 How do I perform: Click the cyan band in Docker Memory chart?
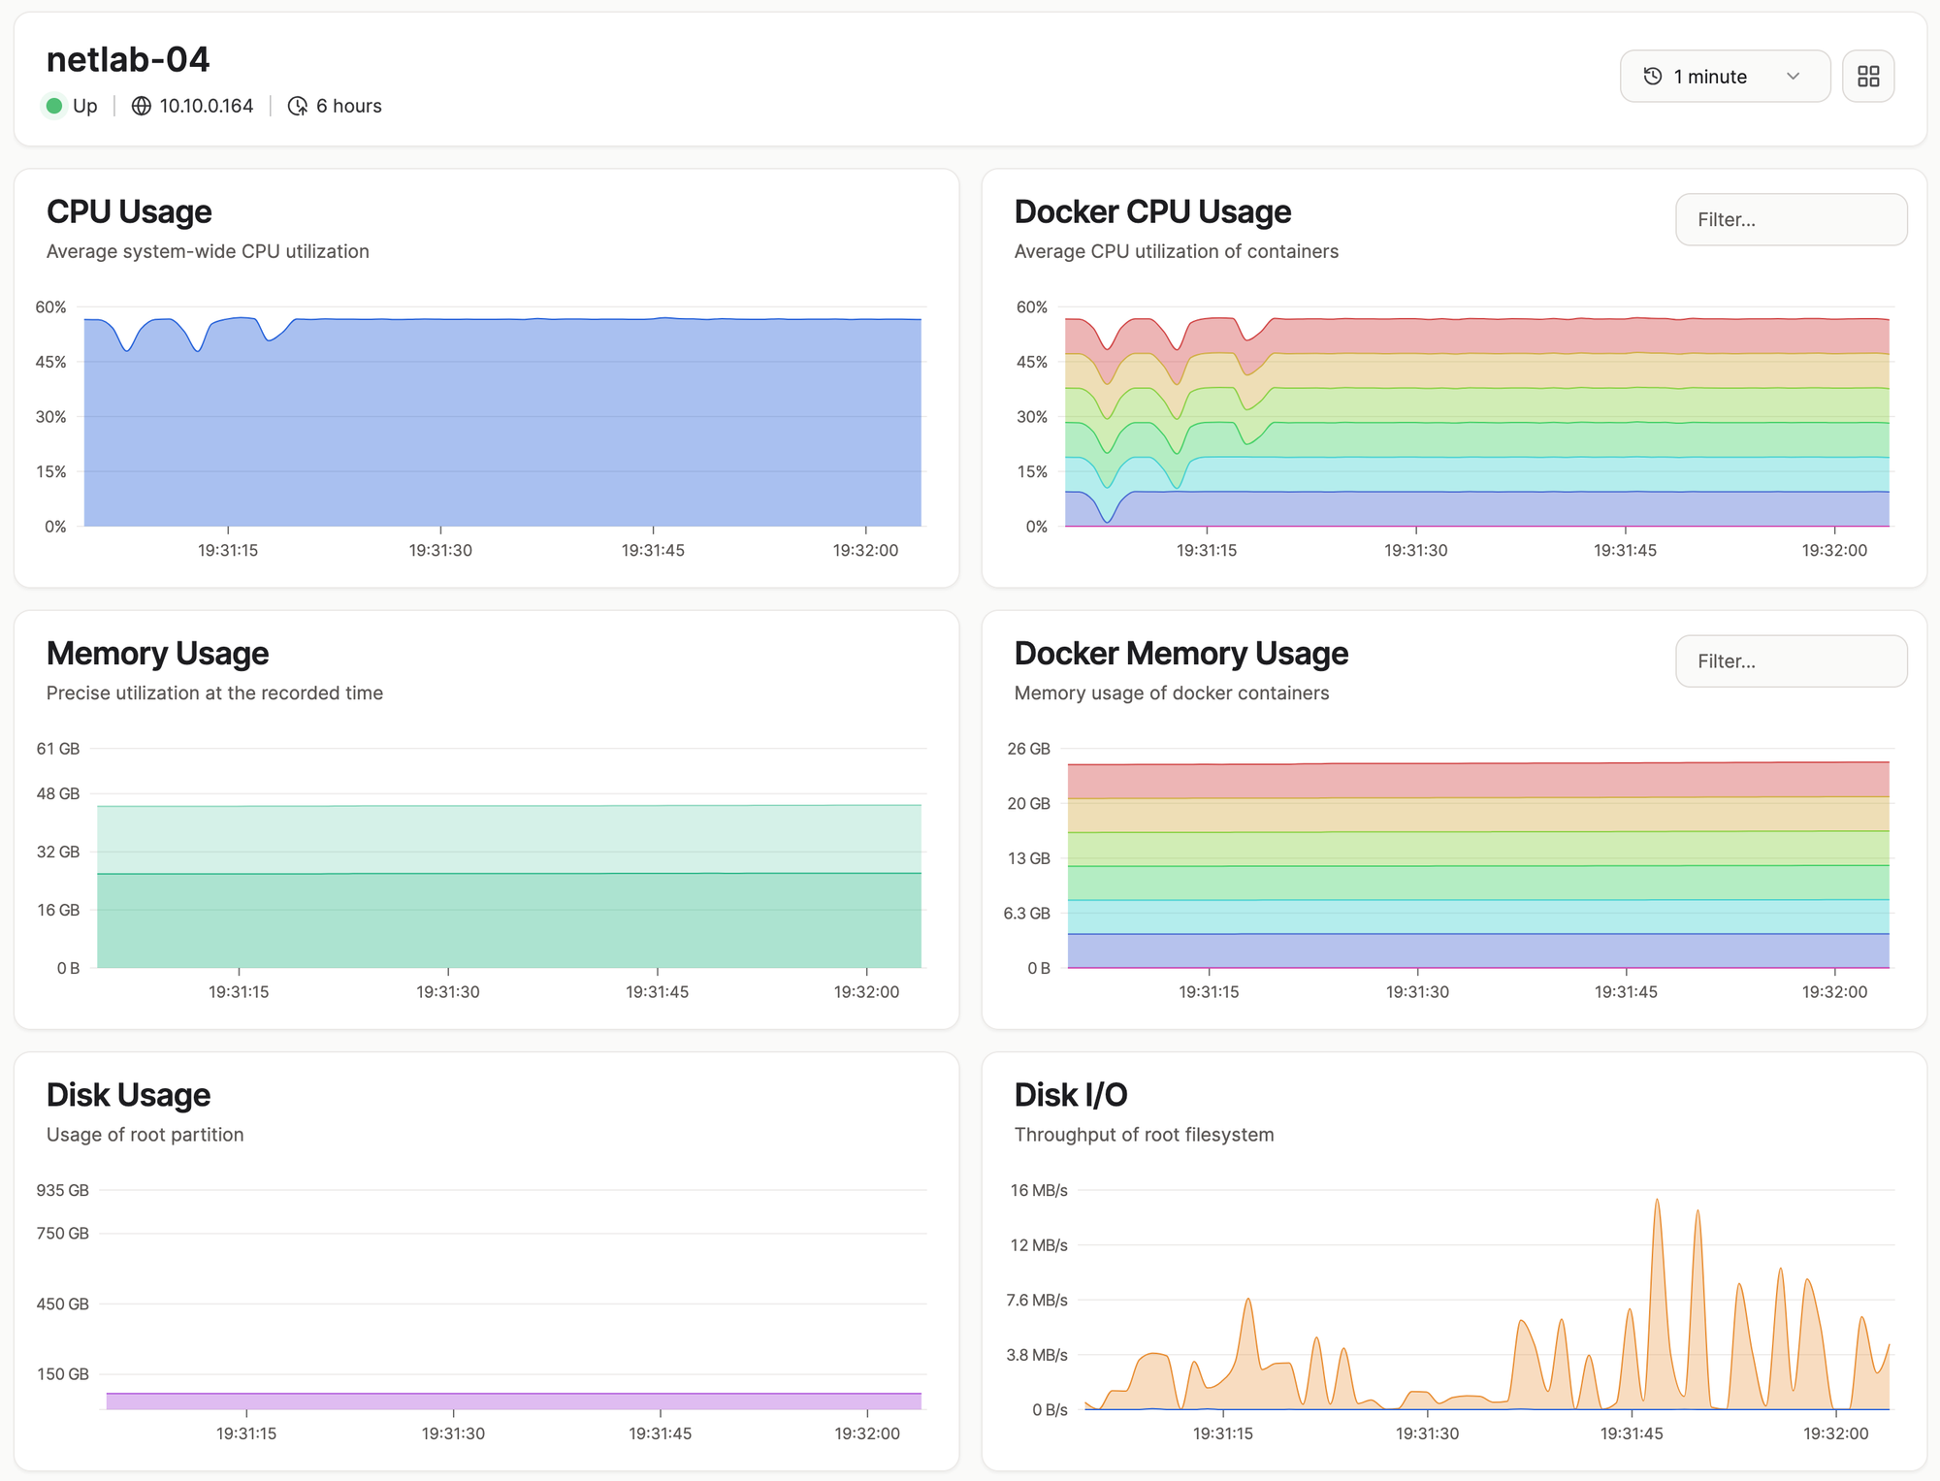(x=1478, y=917)
